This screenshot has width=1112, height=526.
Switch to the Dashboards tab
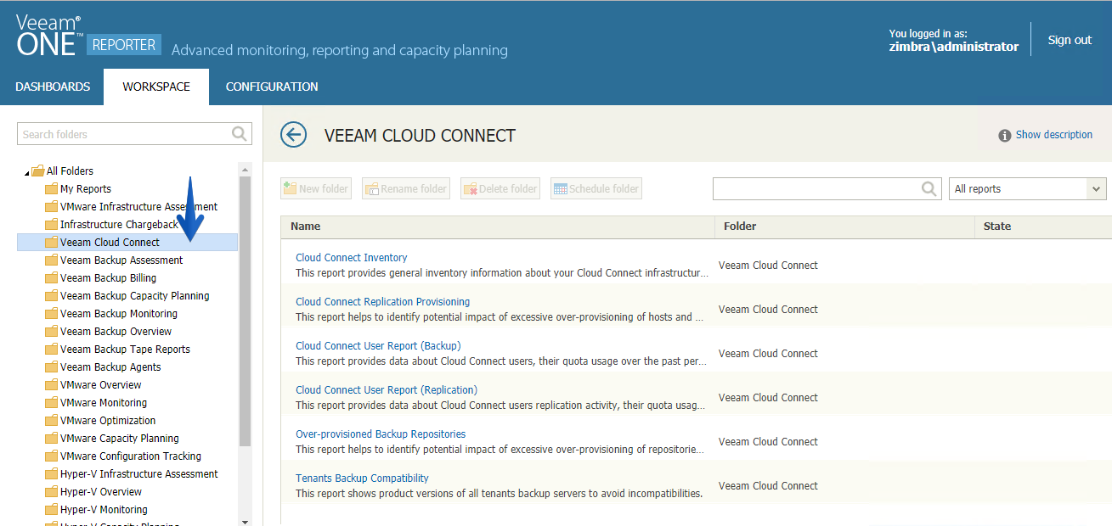tap(53, 87)
